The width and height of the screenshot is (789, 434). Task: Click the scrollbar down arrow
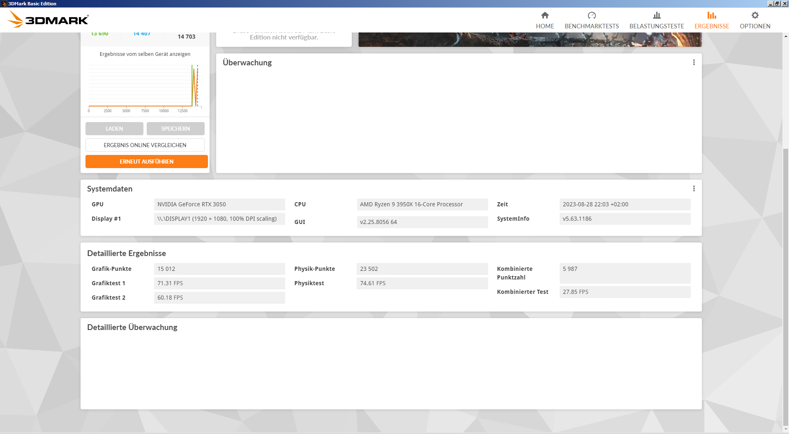(786, 430)
